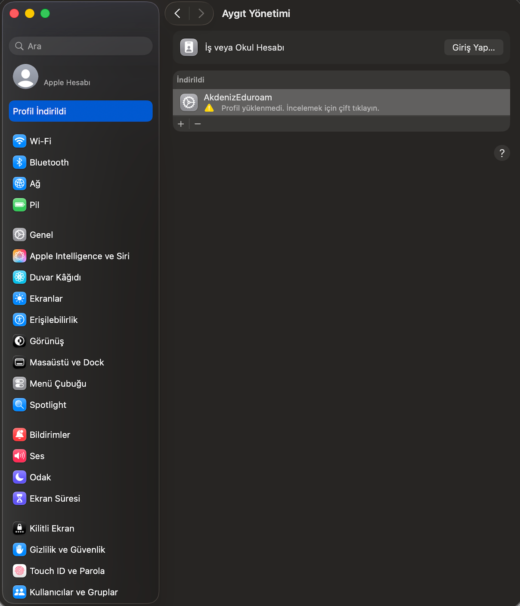Image resolution: width=520 pixels, height=606 pixels.
Task: Add a new profile with the plus button
Action: tap(181, 124)
